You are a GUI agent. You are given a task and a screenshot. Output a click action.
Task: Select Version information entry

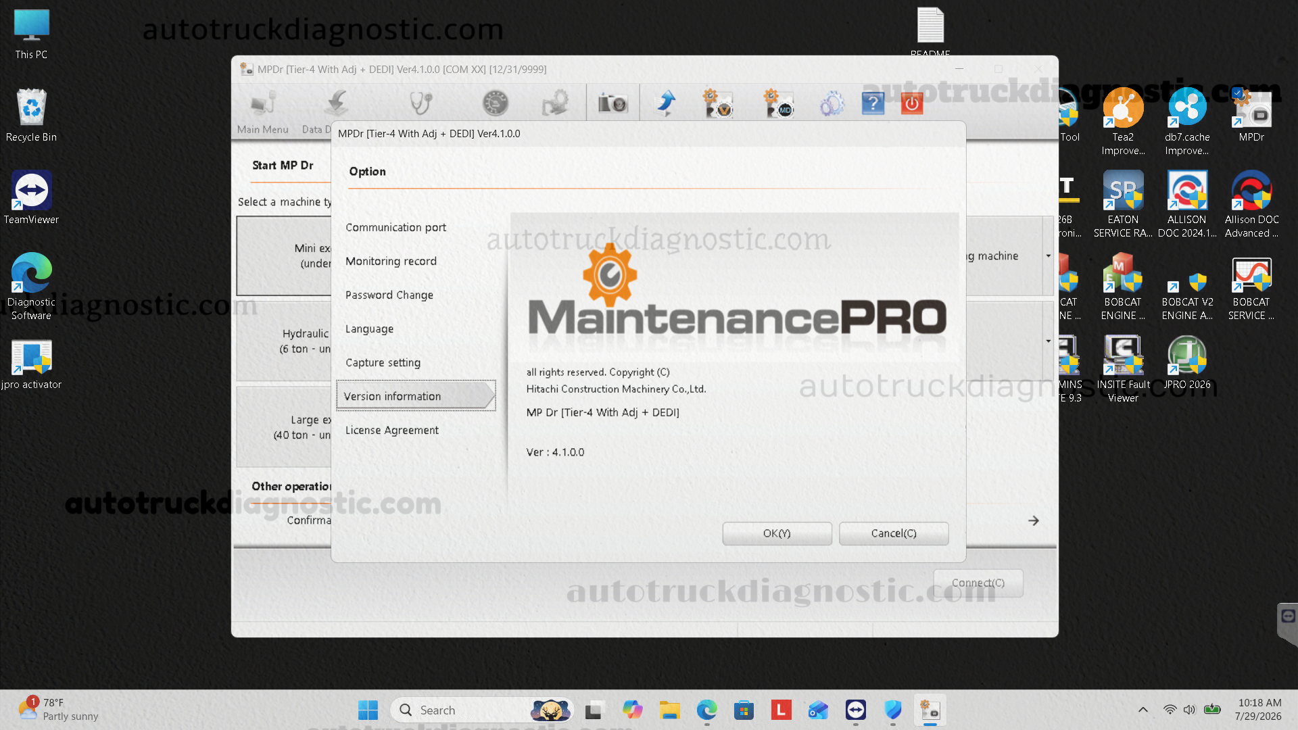point(416,396)
